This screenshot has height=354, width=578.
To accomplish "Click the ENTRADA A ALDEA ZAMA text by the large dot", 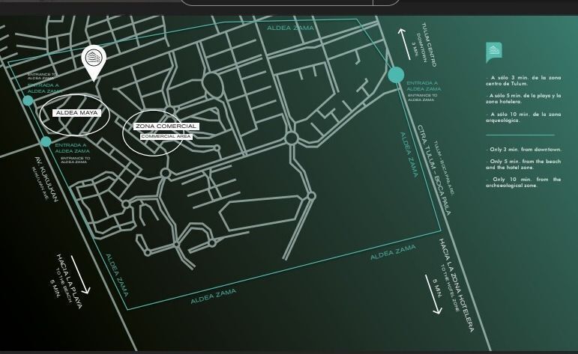I will point(424,86).
